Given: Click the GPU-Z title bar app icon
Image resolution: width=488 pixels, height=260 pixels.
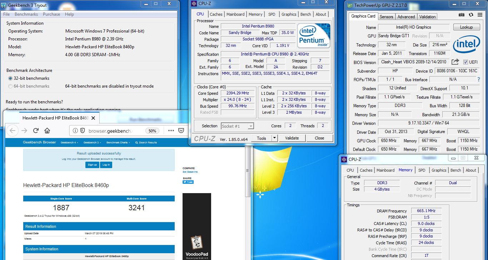Looking at the screenshot, I should click(x=349, y=5).
